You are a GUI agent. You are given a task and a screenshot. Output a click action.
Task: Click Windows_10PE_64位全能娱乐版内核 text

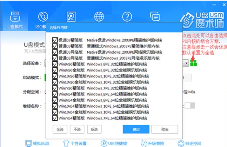pyautogui.click(x=118, y=112)
